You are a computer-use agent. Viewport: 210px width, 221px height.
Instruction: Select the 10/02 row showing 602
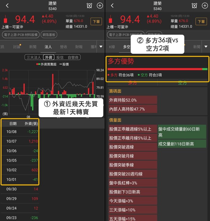[x=20, y=170]
